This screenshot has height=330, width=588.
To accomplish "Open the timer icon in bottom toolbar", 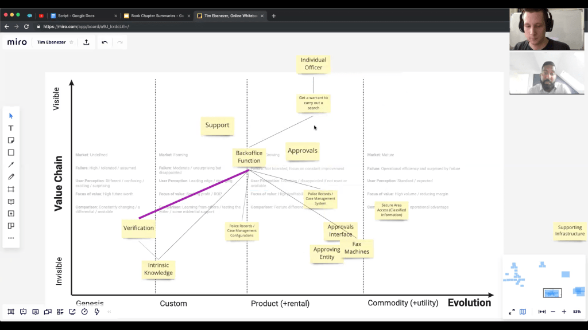I will 84,312.
